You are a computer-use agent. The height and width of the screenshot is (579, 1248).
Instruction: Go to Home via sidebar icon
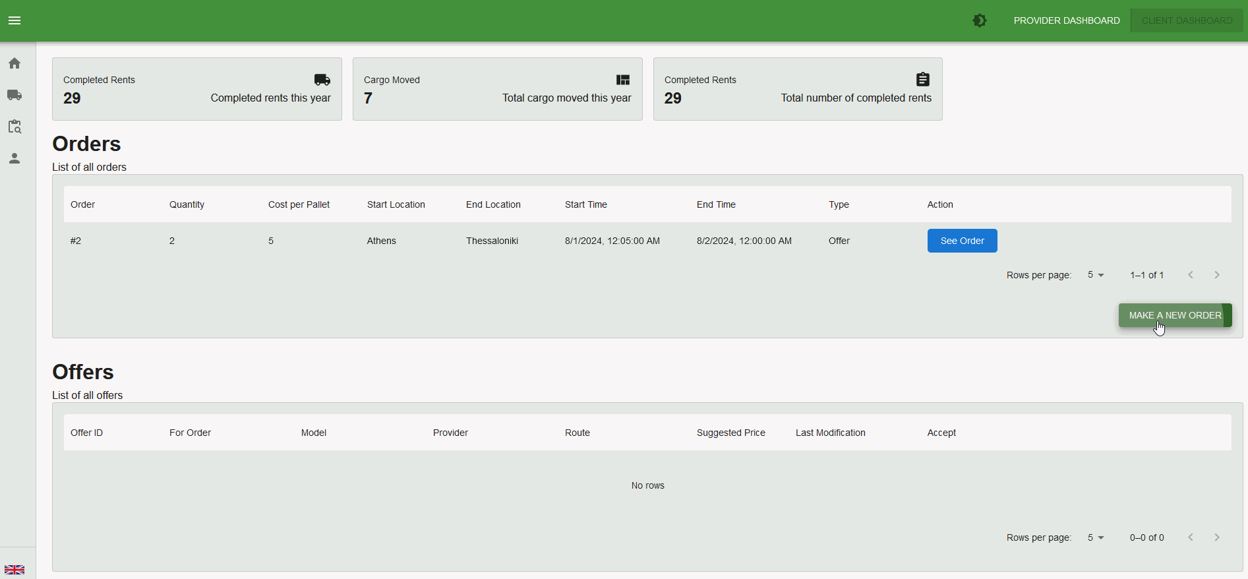[15, 63]
